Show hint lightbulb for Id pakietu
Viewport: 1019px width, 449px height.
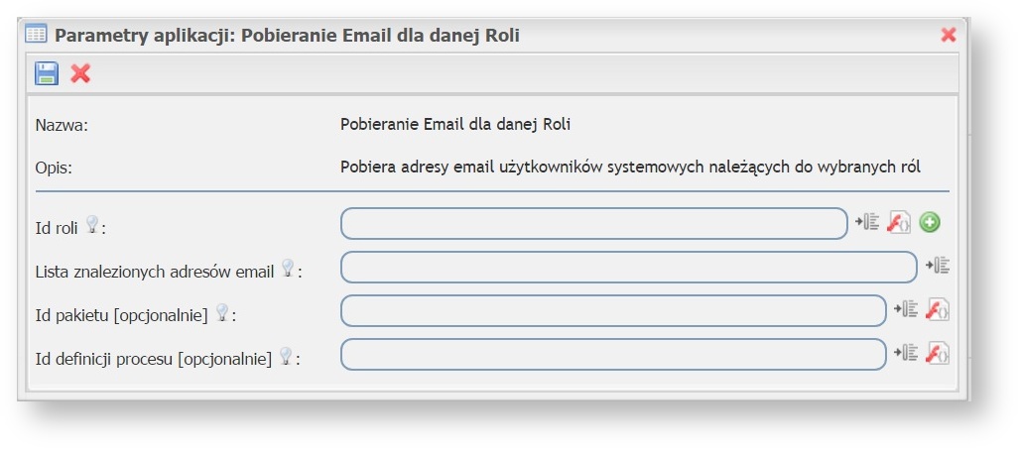coord(222,312)
